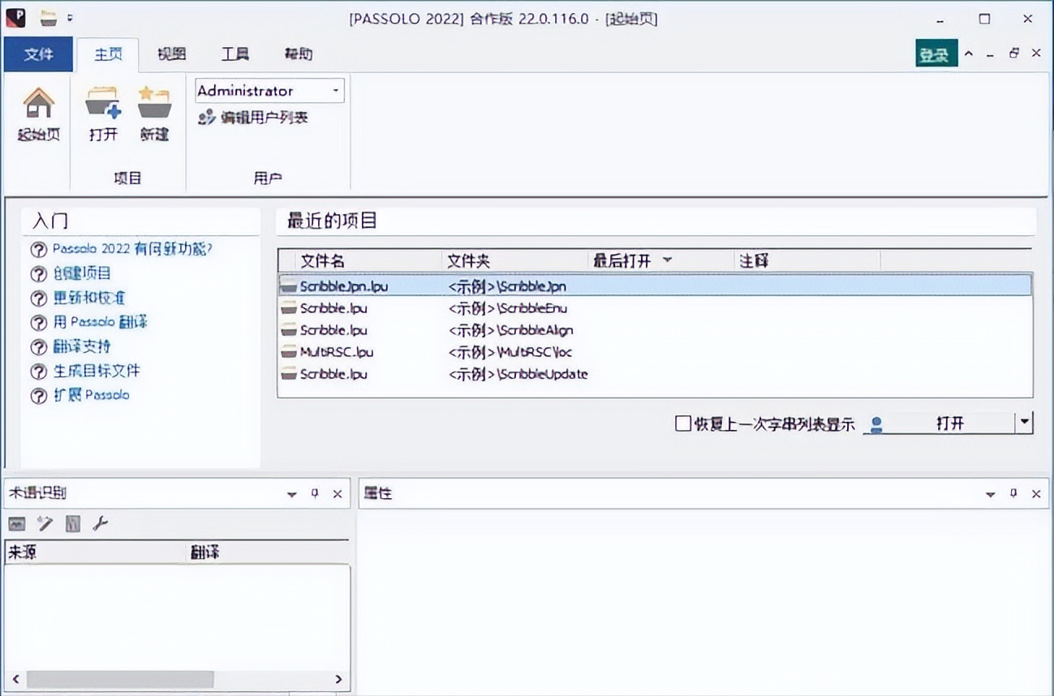Open the 文件 menu
Screen dimensions: 1054x696
tap(38, 54)
